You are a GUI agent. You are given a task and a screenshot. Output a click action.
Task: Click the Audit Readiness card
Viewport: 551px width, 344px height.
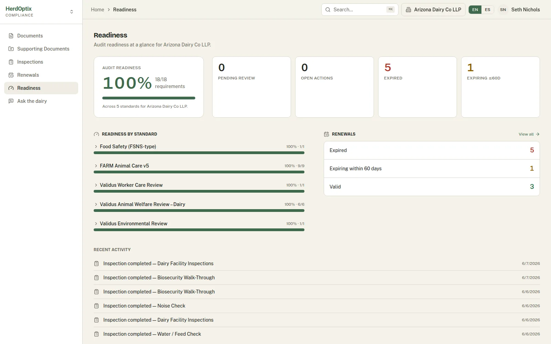pos(149,87)
